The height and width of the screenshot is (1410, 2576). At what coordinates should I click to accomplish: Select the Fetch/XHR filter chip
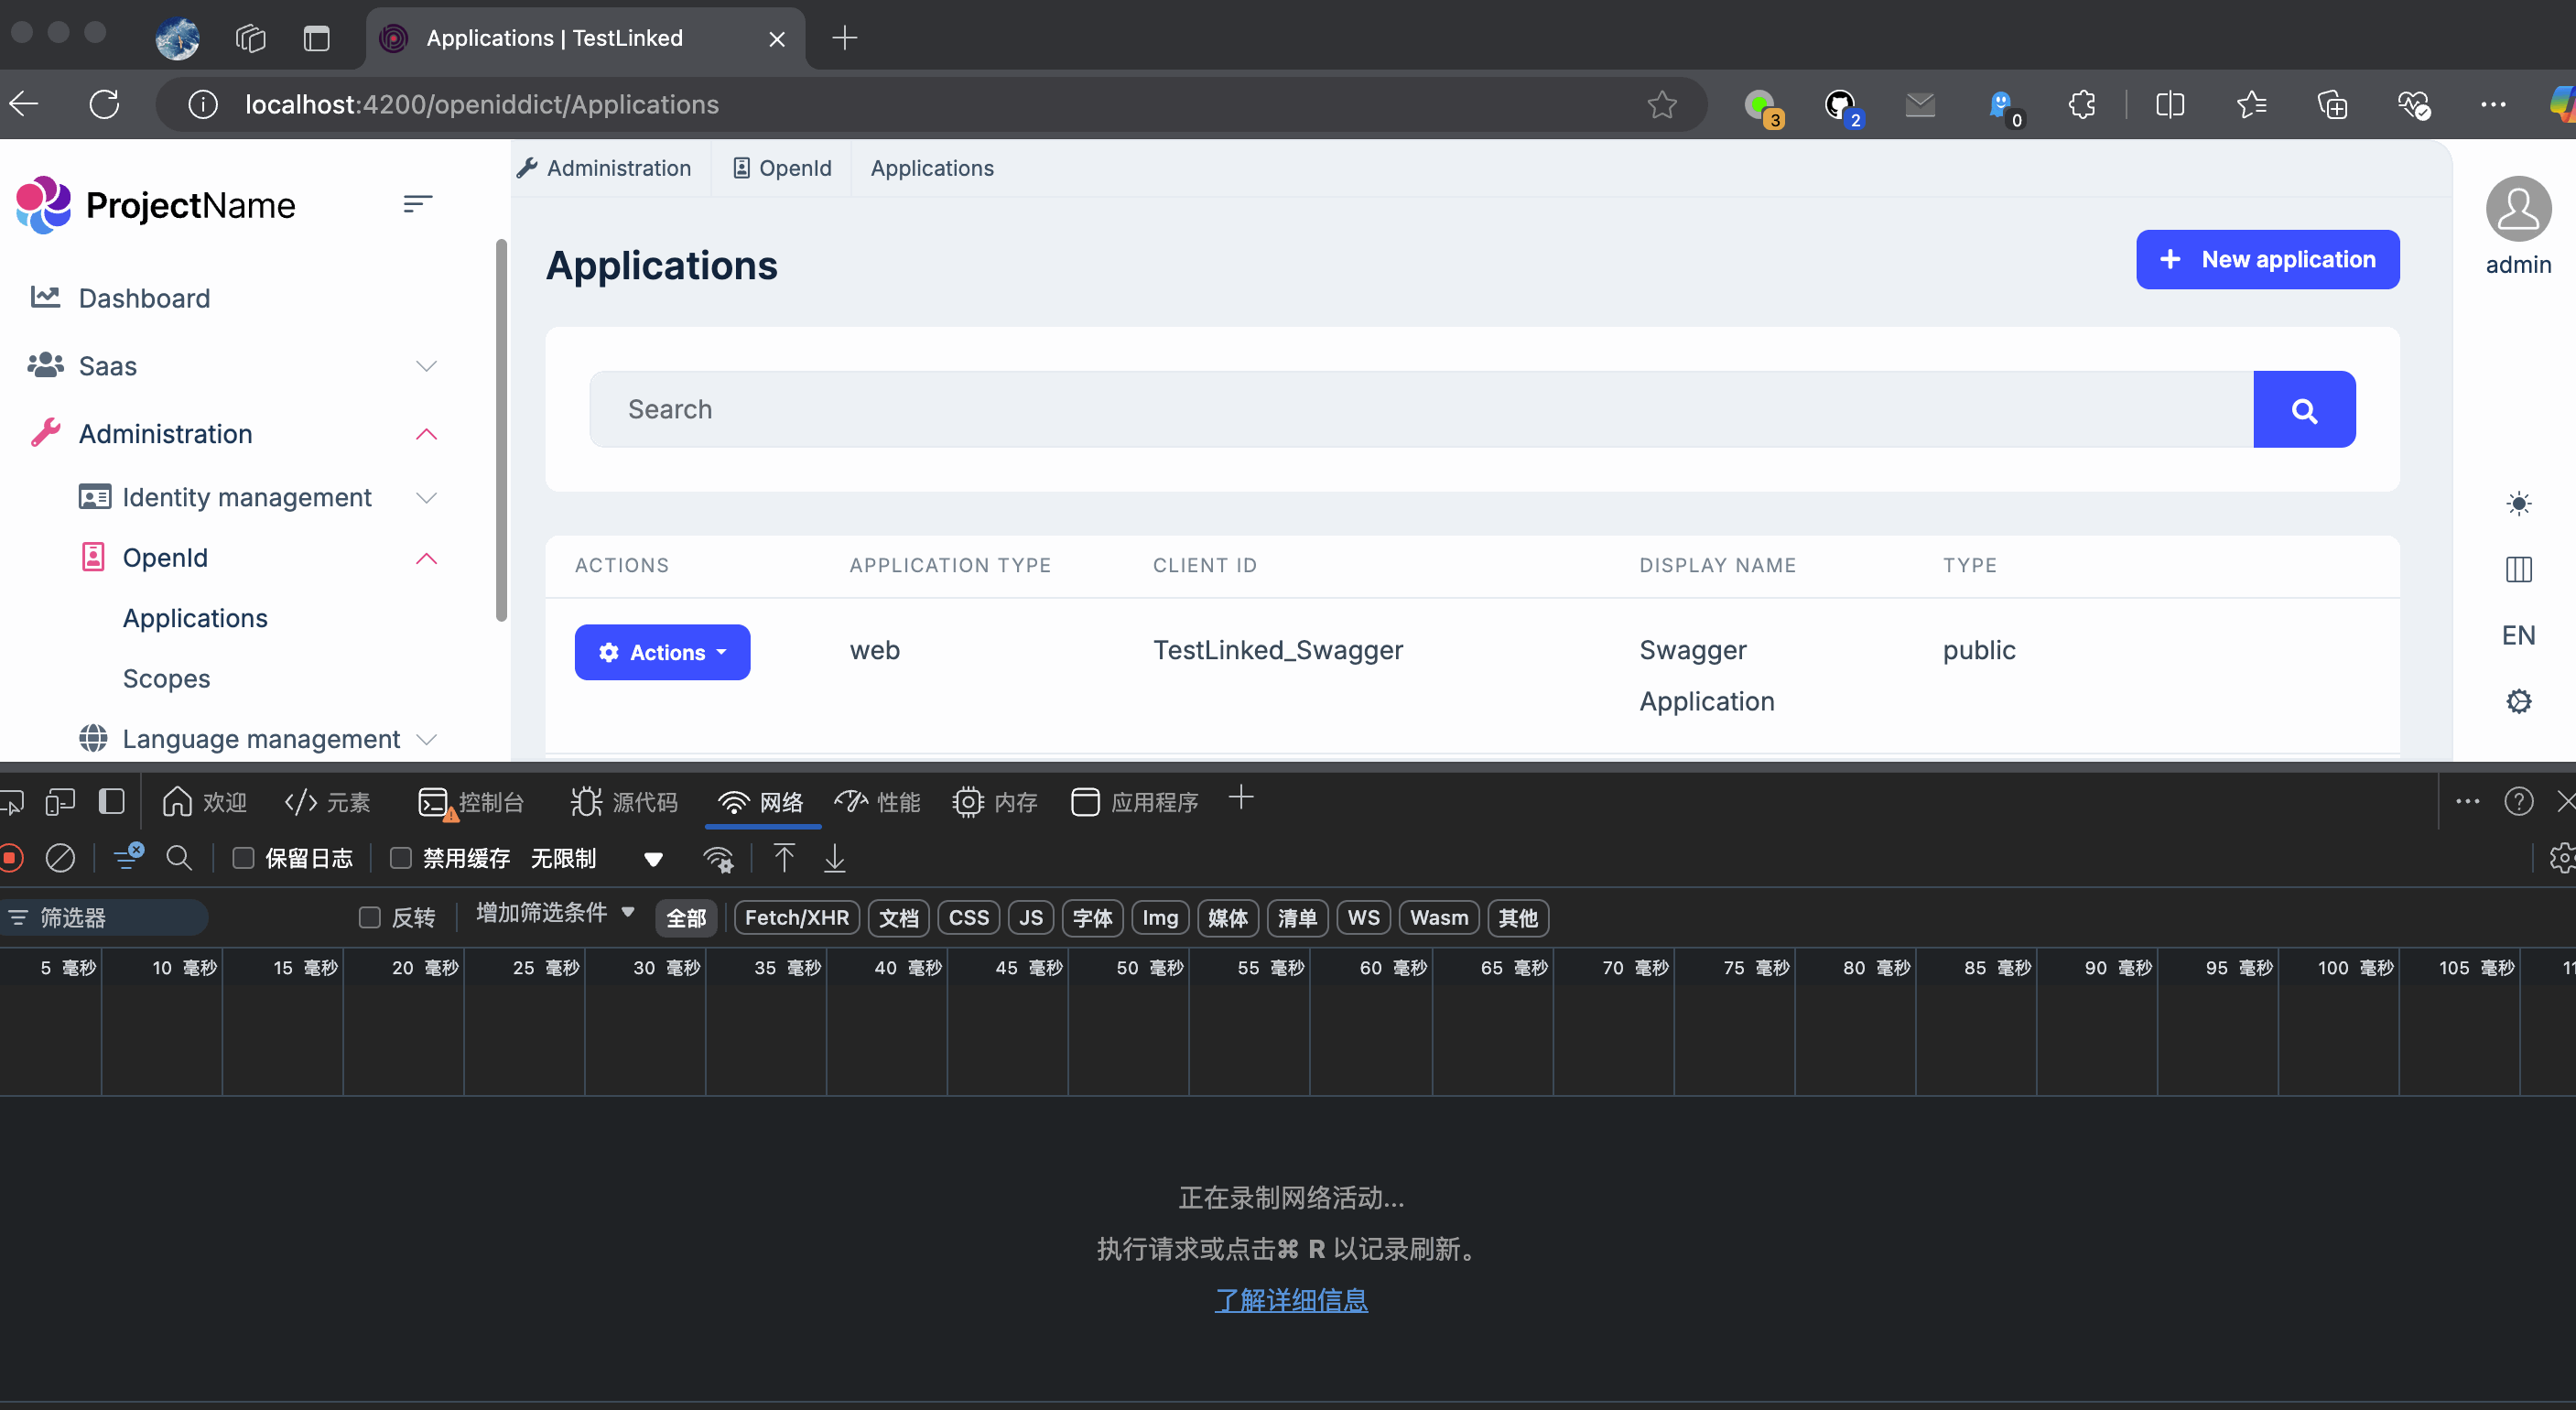pyautogui.click(x=796, y=918)
